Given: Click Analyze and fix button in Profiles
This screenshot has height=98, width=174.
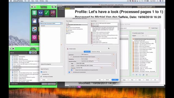Looking at the screenshot, I should pyautogui.click(x=52, y=84).
